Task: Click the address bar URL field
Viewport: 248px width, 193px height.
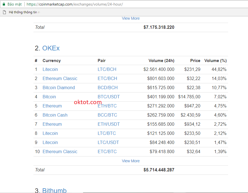Action: click(x=111, y=4)
